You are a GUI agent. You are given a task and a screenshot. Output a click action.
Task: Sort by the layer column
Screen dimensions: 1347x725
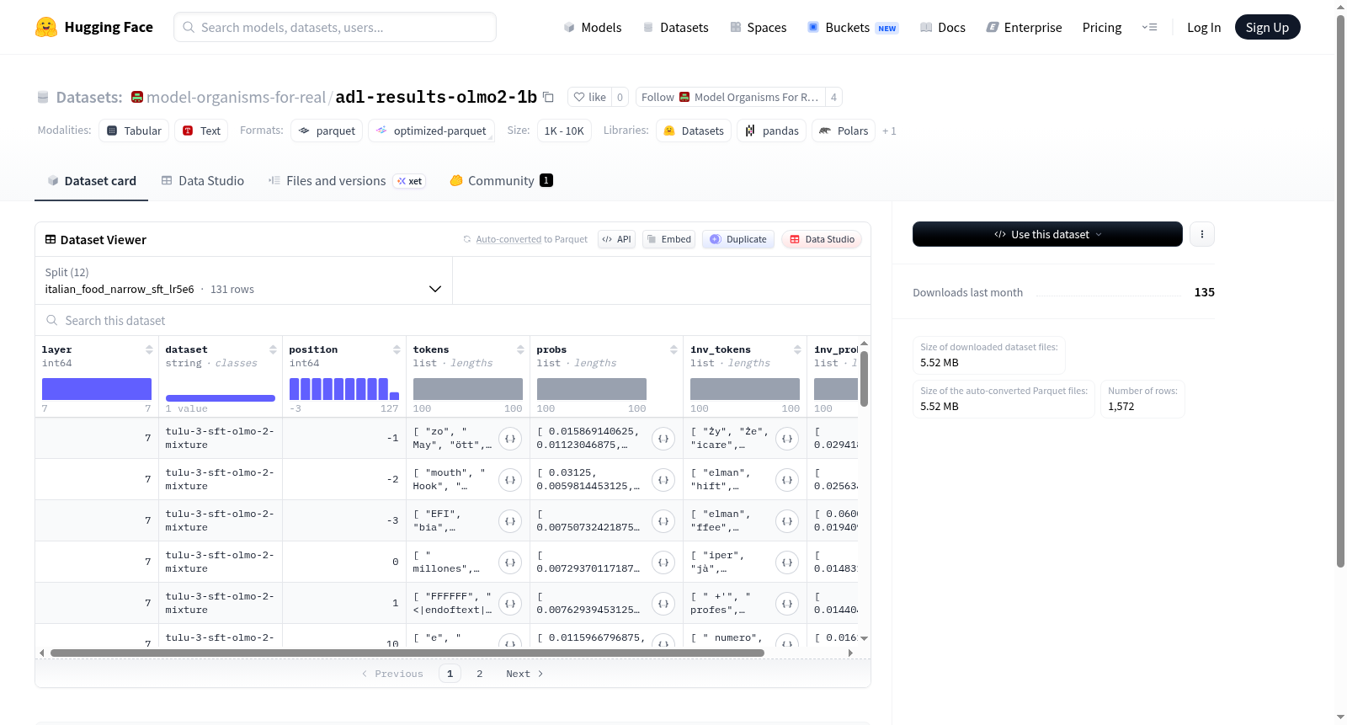pos(149,349)
